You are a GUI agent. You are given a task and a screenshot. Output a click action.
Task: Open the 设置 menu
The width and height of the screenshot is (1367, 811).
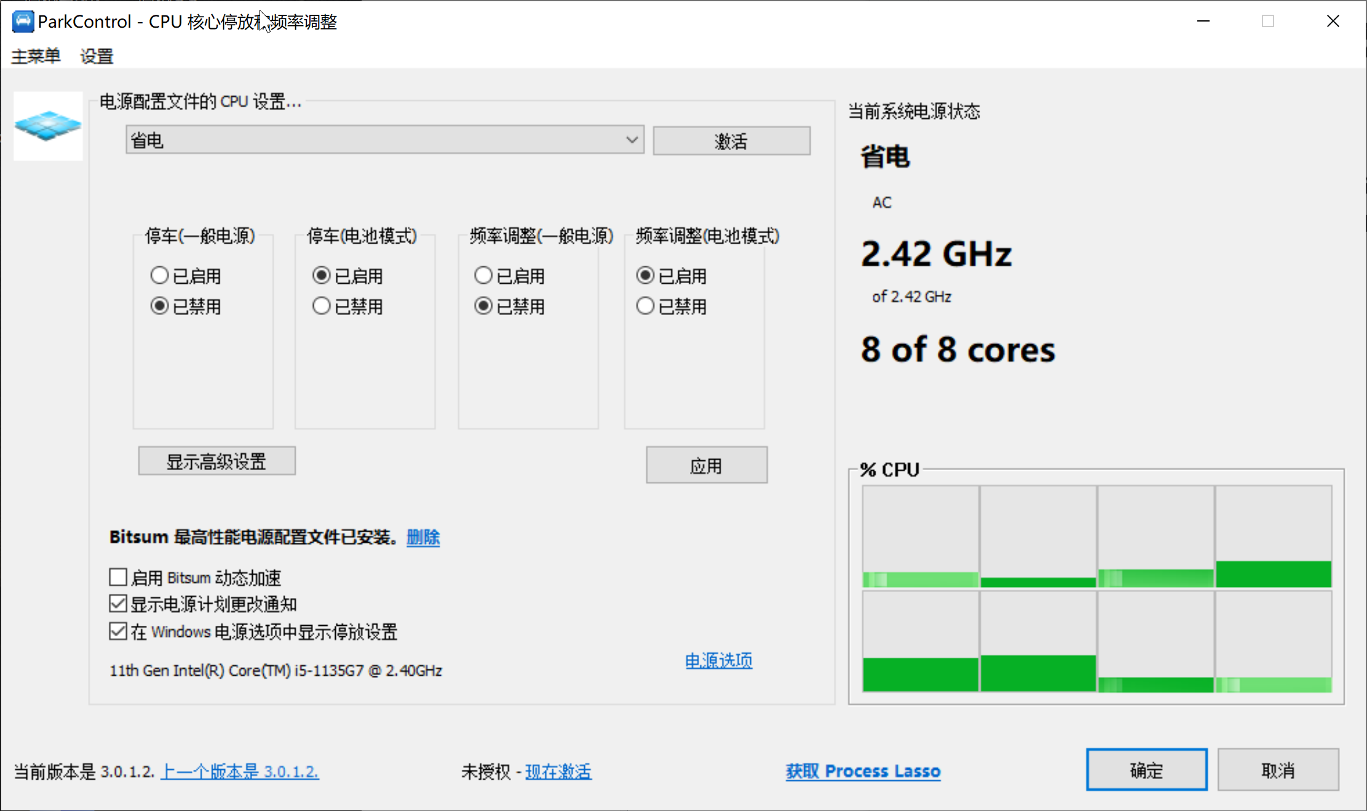(97, 56)
